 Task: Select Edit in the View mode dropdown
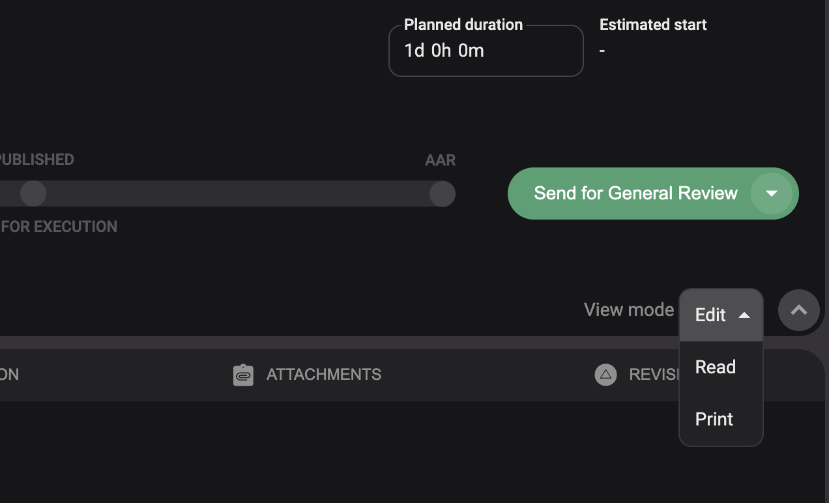click(x=710, y=315)
